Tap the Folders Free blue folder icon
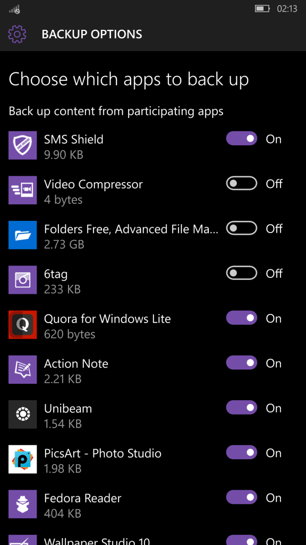 (22, 235)
